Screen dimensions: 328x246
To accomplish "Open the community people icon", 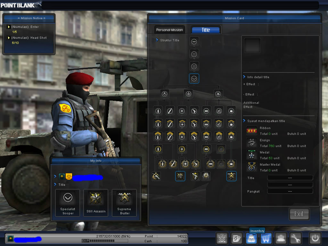I will (281, 238).
